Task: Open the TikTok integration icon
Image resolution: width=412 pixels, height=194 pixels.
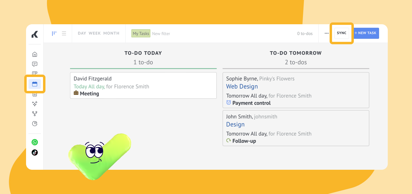Action: point(35,152)
